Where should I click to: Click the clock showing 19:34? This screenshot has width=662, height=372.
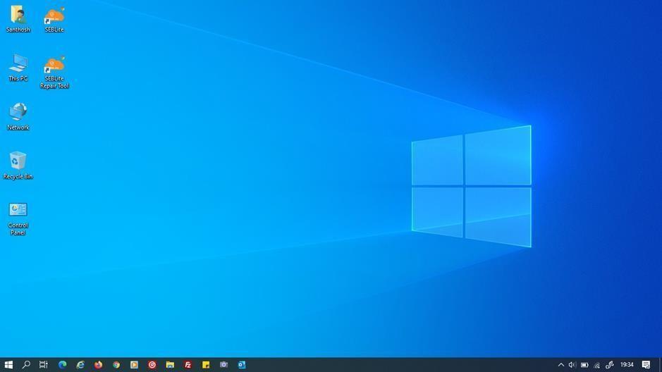(626, 365)
